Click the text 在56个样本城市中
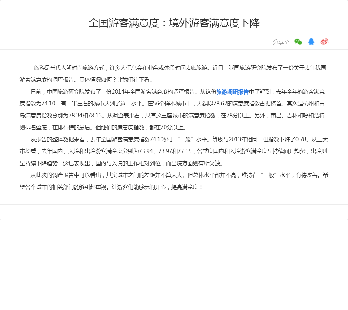The image size is (348, 310). tap(169, 104)
